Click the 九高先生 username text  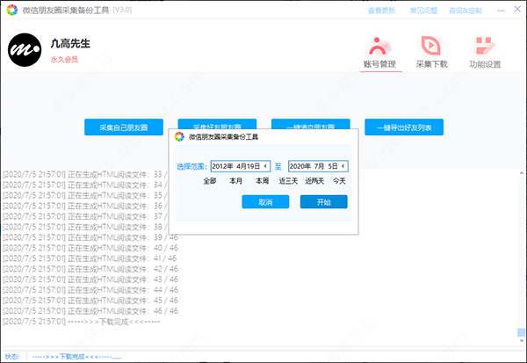click(70, 43)
